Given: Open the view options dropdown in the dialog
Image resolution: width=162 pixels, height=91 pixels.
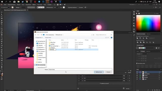Looking at the screenshot, I should [x=108, y=38].
